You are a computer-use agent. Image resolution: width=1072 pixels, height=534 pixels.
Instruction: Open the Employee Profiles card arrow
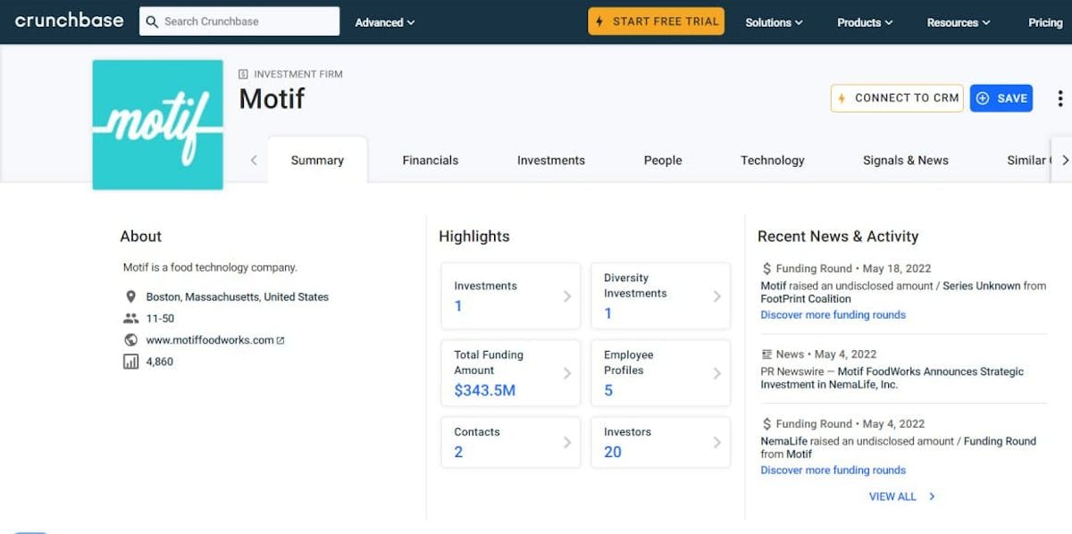pyautogui.click(x=716, y=373)
